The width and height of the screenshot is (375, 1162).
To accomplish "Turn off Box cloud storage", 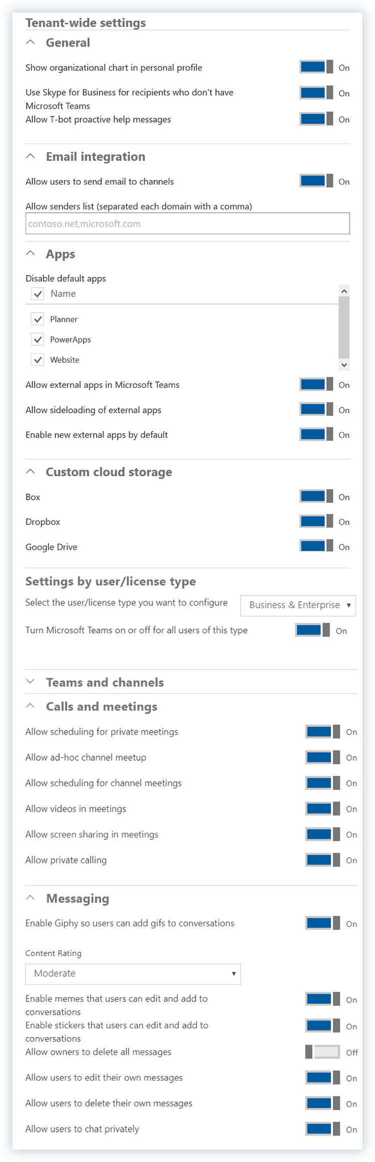I will click(x=316, y=496).
